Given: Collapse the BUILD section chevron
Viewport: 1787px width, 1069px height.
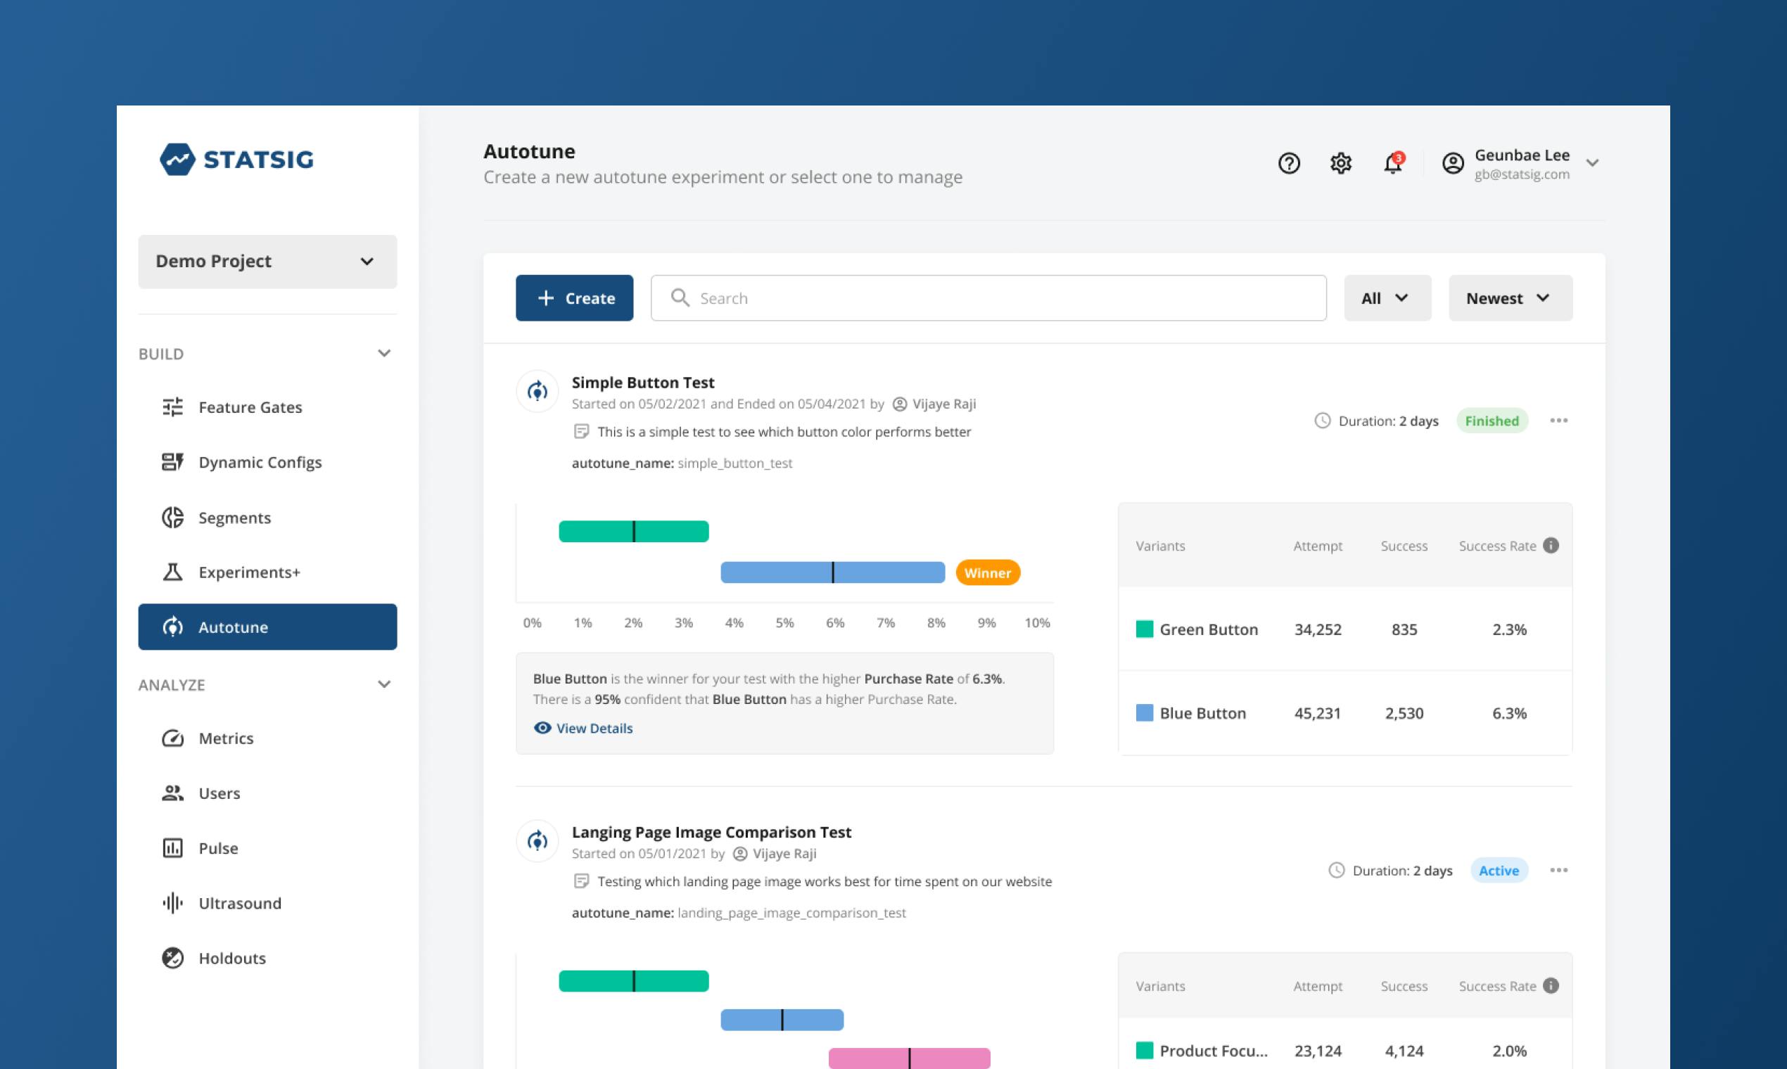Looking at the screenshot, I should click(x=384, y=353).
